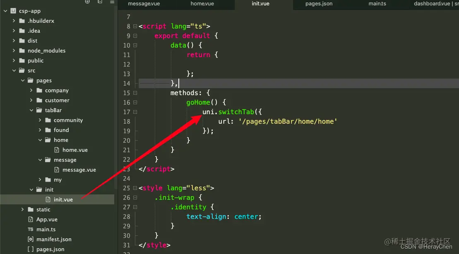
Task: Click 'return' keyword on line 11
Action: click(x=199, y=55)
